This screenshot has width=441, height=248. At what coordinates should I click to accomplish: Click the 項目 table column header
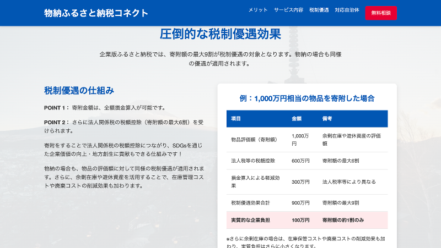(x=236, y=118)
